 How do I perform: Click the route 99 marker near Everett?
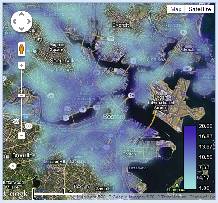pyautogui.click(x=111, y=39)
